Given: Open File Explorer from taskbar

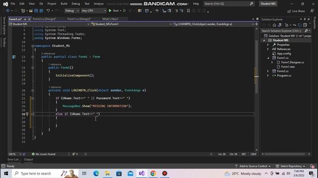Looking at the screenshot, I should 107,174.
